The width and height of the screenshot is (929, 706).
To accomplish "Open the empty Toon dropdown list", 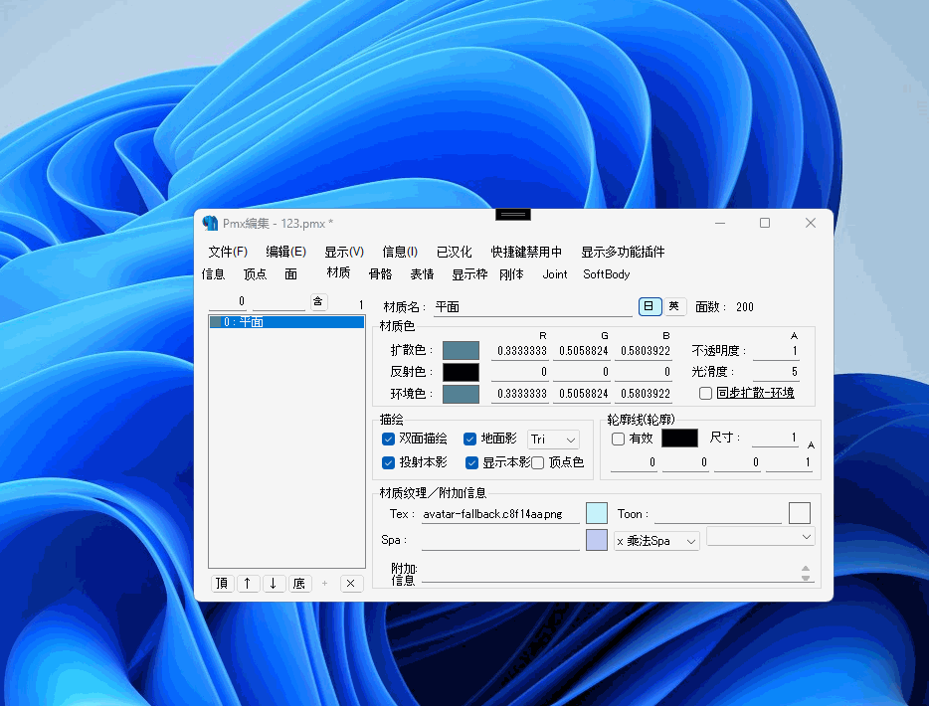I will click(761, 537).
